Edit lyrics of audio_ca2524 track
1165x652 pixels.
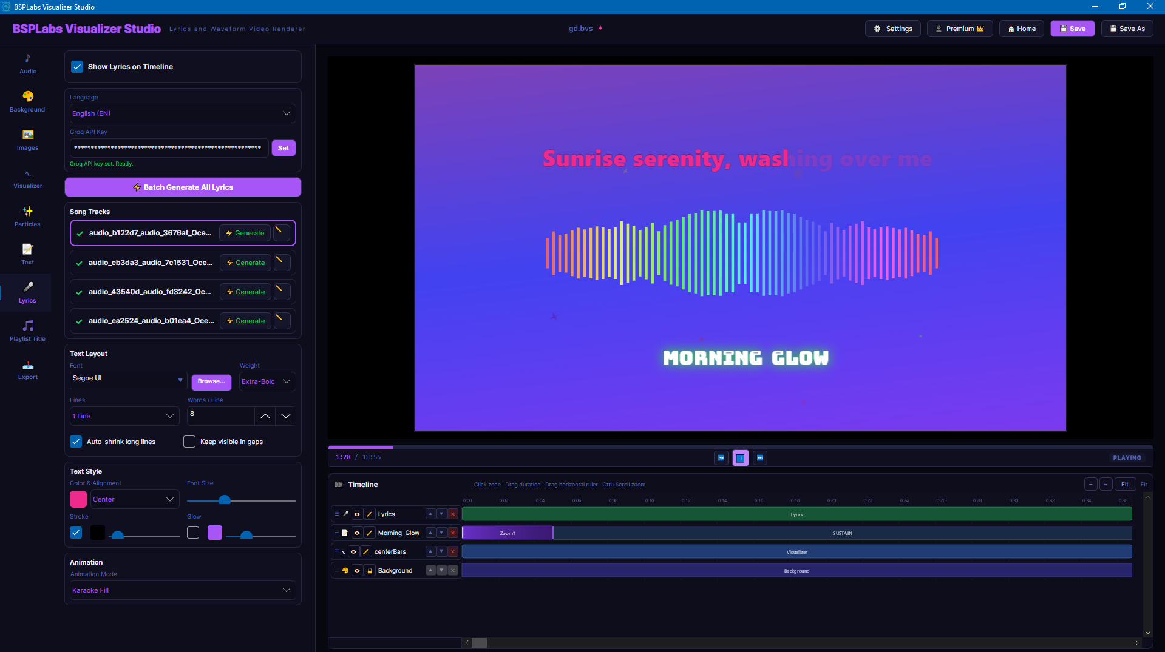282,321
